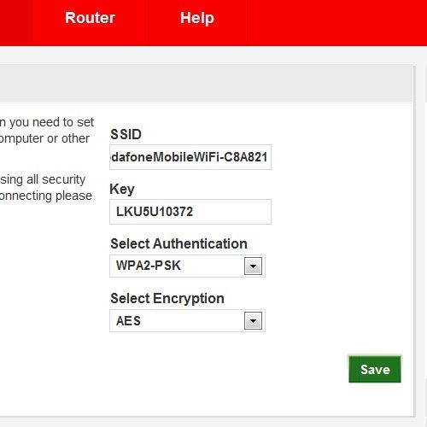Click the SSID label

[x=126, y=134]
